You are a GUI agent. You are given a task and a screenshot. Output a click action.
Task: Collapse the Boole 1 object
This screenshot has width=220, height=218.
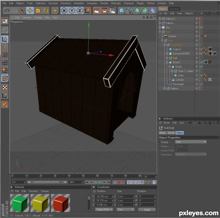pos(167,62)
